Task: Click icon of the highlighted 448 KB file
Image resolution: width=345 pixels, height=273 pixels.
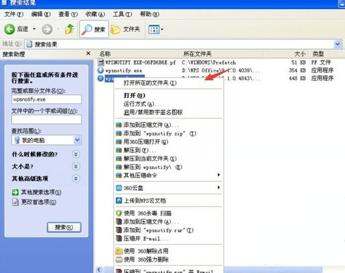Action: tap(101, 78)
